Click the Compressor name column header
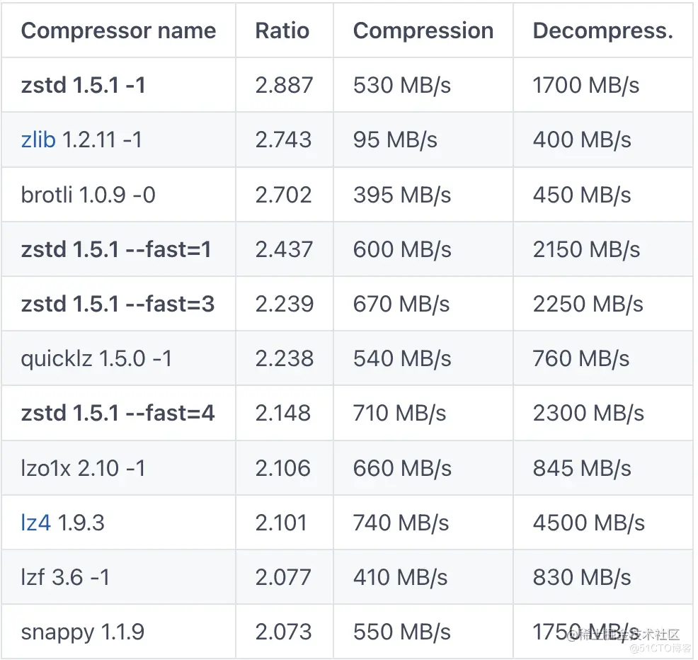Screen dimensions: 698x660 coord(118,30)
